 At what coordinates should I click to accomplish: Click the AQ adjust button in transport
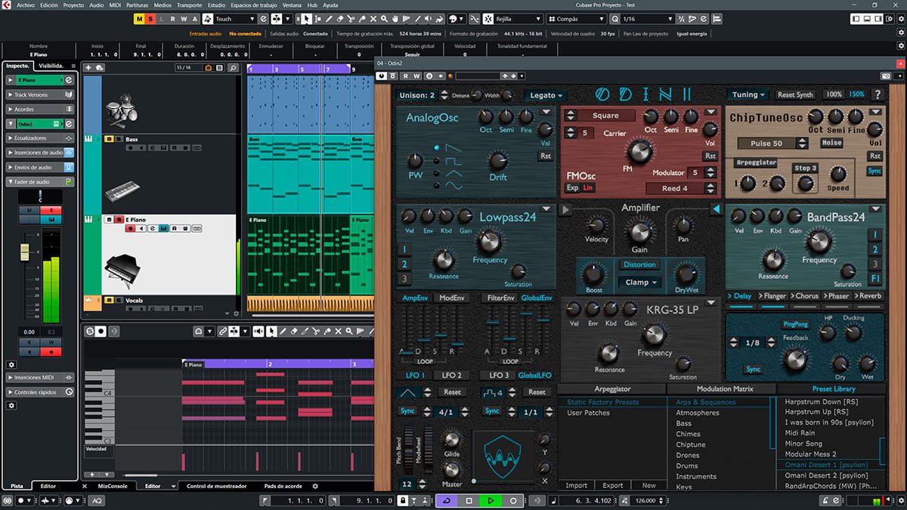click(x=98, y=500)
